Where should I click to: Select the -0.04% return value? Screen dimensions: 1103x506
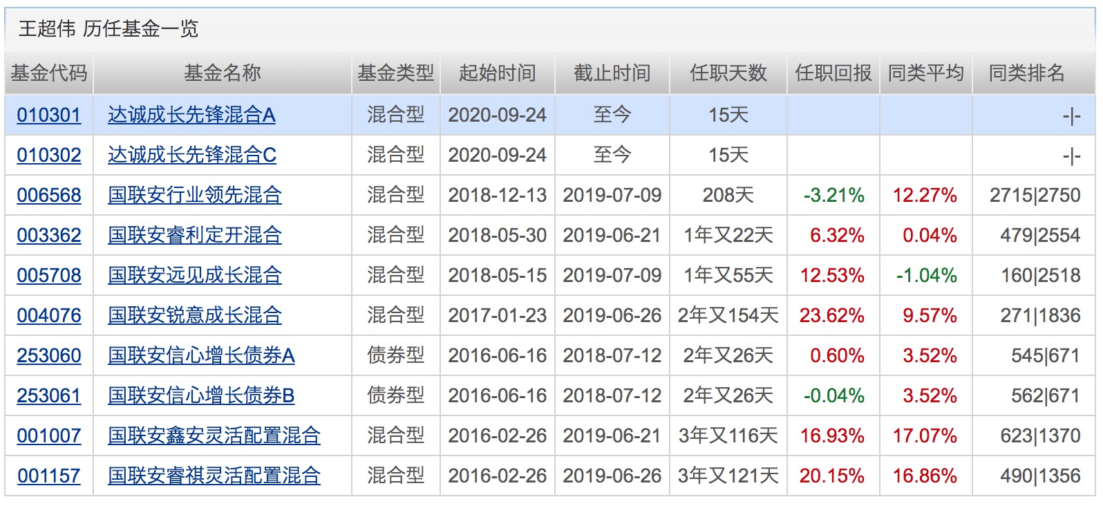click(x=834, y=395)
